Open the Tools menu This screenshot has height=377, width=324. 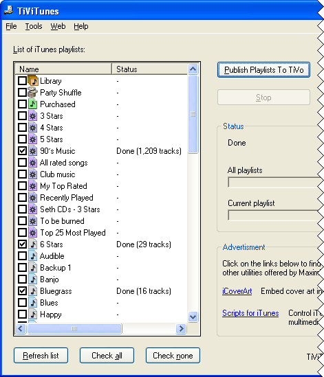(x=34, y=26)
